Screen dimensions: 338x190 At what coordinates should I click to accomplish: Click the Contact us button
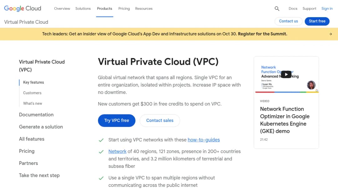click(289, 21)
